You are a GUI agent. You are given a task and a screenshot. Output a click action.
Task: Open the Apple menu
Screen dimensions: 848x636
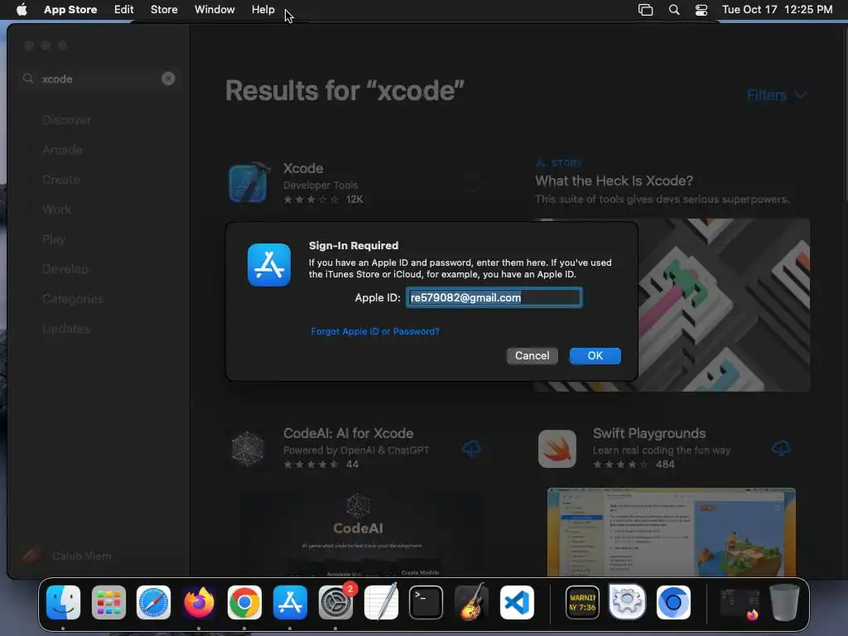22,10
